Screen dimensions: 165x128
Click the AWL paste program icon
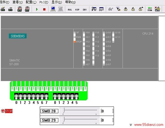20,9
